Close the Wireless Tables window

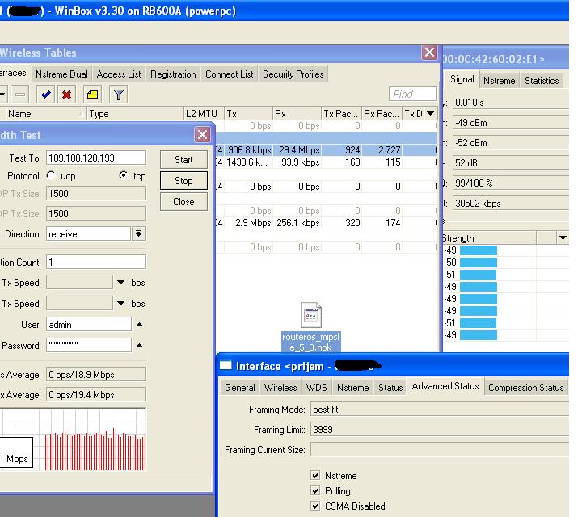tap(429, 53)
